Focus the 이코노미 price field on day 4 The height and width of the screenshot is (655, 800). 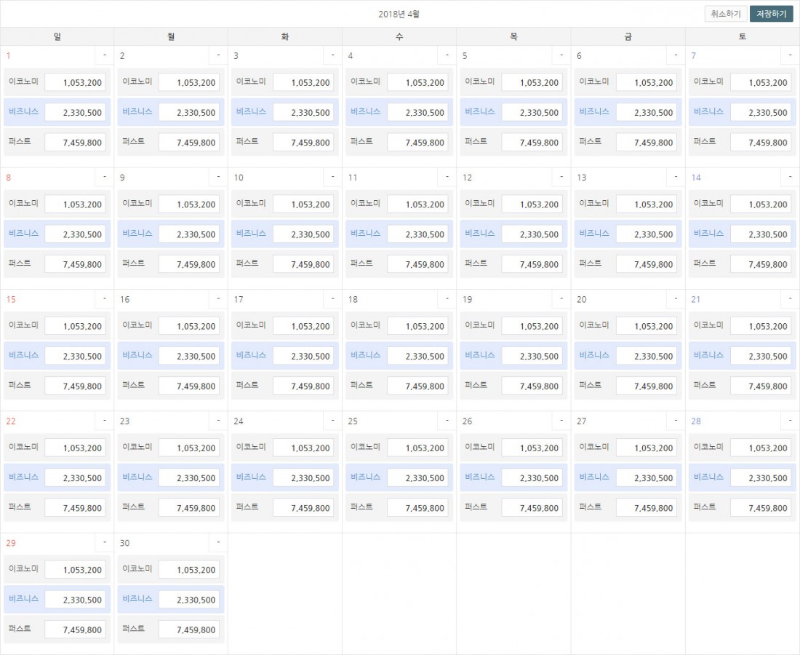(x=418, y=82)
